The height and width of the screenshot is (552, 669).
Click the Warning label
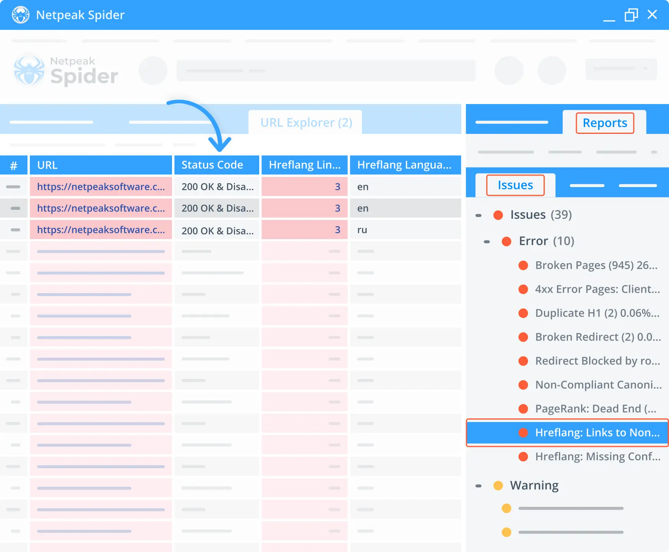click(534, 485)
